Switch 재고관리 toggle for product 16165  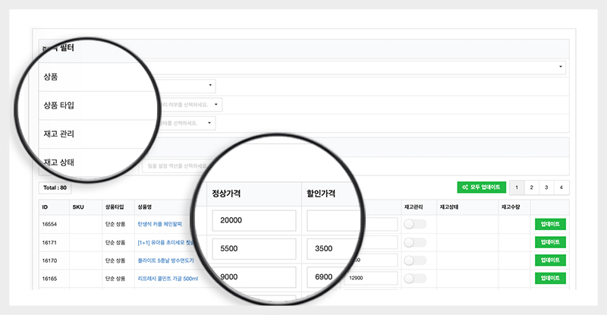coord(415,279)
